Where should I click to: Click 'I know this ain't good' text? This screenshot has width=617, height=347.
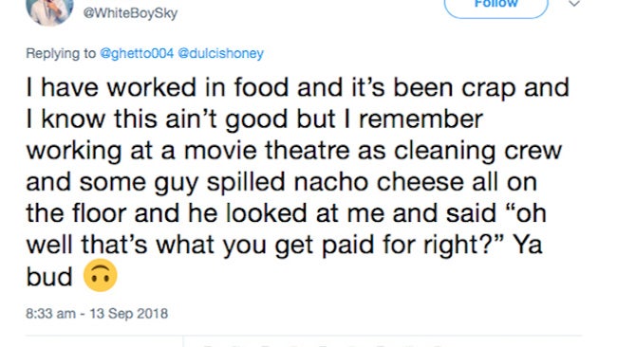[157, 119]
